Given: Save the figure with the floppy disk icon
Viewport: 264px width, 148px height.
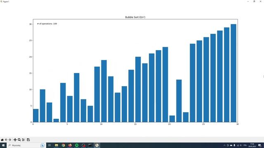Looking at the screenshot, I should pos(28,140).
